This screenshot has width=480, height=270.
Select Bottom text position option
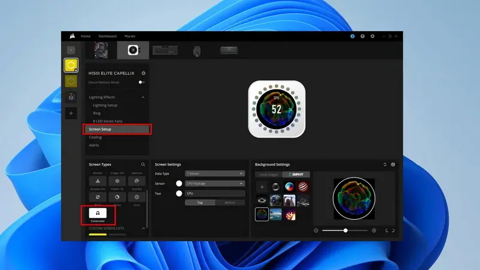[x=230, y=203]
